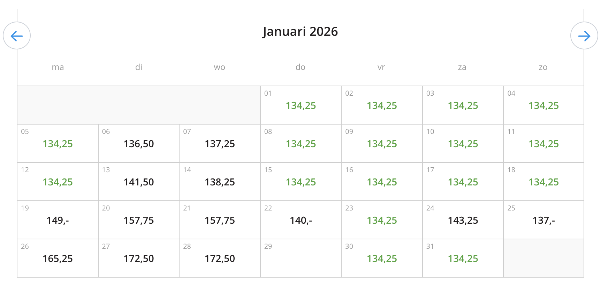Screen dimensions: 601x295
Task: Click January 25 priced 137,-
Action: click(543, 220)
